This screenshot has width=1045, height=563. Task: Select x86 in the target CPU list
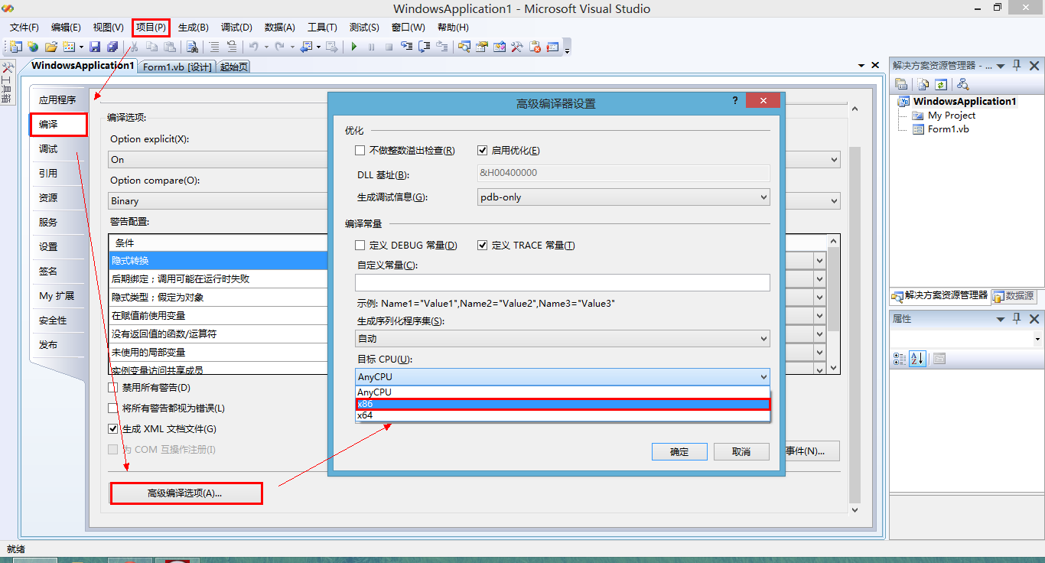[x=562, y=404]
